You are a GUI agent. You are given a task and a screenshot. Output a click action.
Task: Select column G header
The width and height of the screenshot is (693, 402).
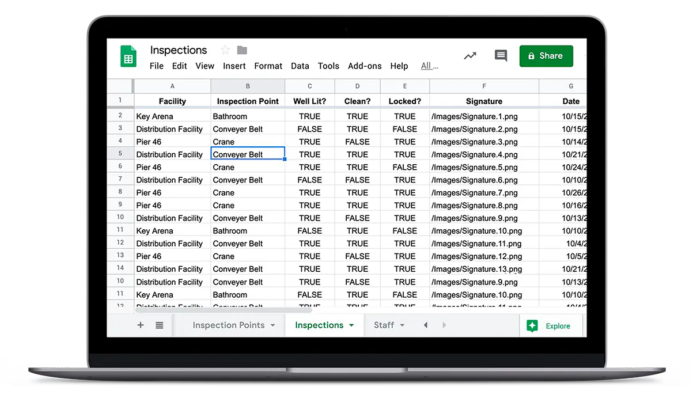[x=563, y=86]
